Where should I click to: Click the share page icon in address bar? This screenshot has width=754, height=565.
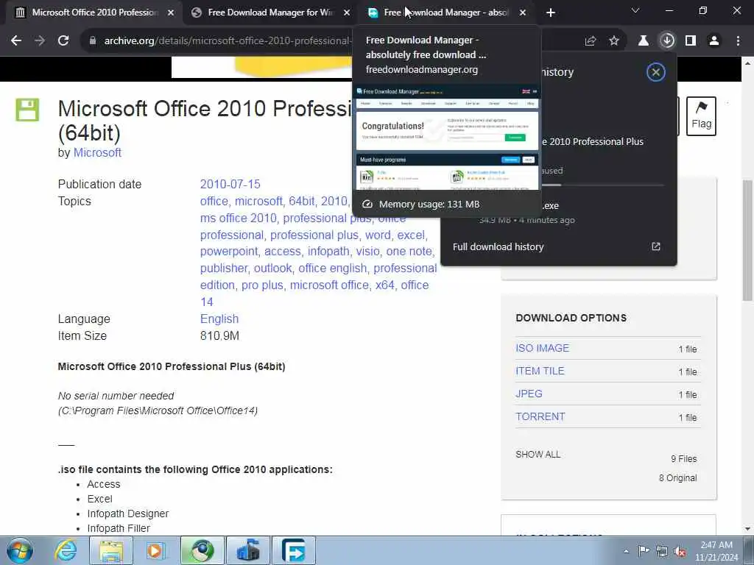(x=591, y=41)
